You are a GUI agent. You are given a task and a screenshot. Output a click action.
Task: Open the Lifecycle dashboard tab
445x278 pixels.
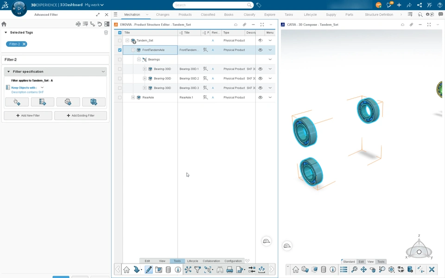[310, 14]
